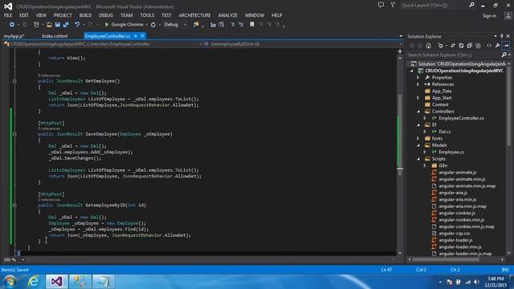The image size is (514, 289).
Task: Switch to the Index.cshtml tab
Action: tap(55, 36)
